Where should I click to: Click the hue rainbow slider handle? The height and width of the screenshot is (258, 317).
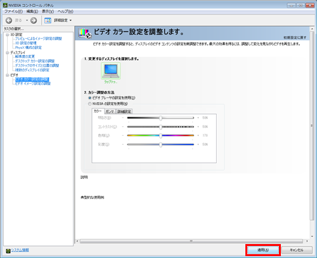[x=160, y=136]
